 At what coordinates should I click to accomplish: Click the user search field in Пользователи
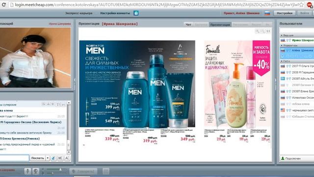point(297,30)
